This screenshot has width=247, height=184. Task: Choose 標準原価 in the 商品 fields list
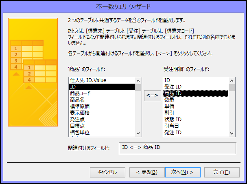102,106
